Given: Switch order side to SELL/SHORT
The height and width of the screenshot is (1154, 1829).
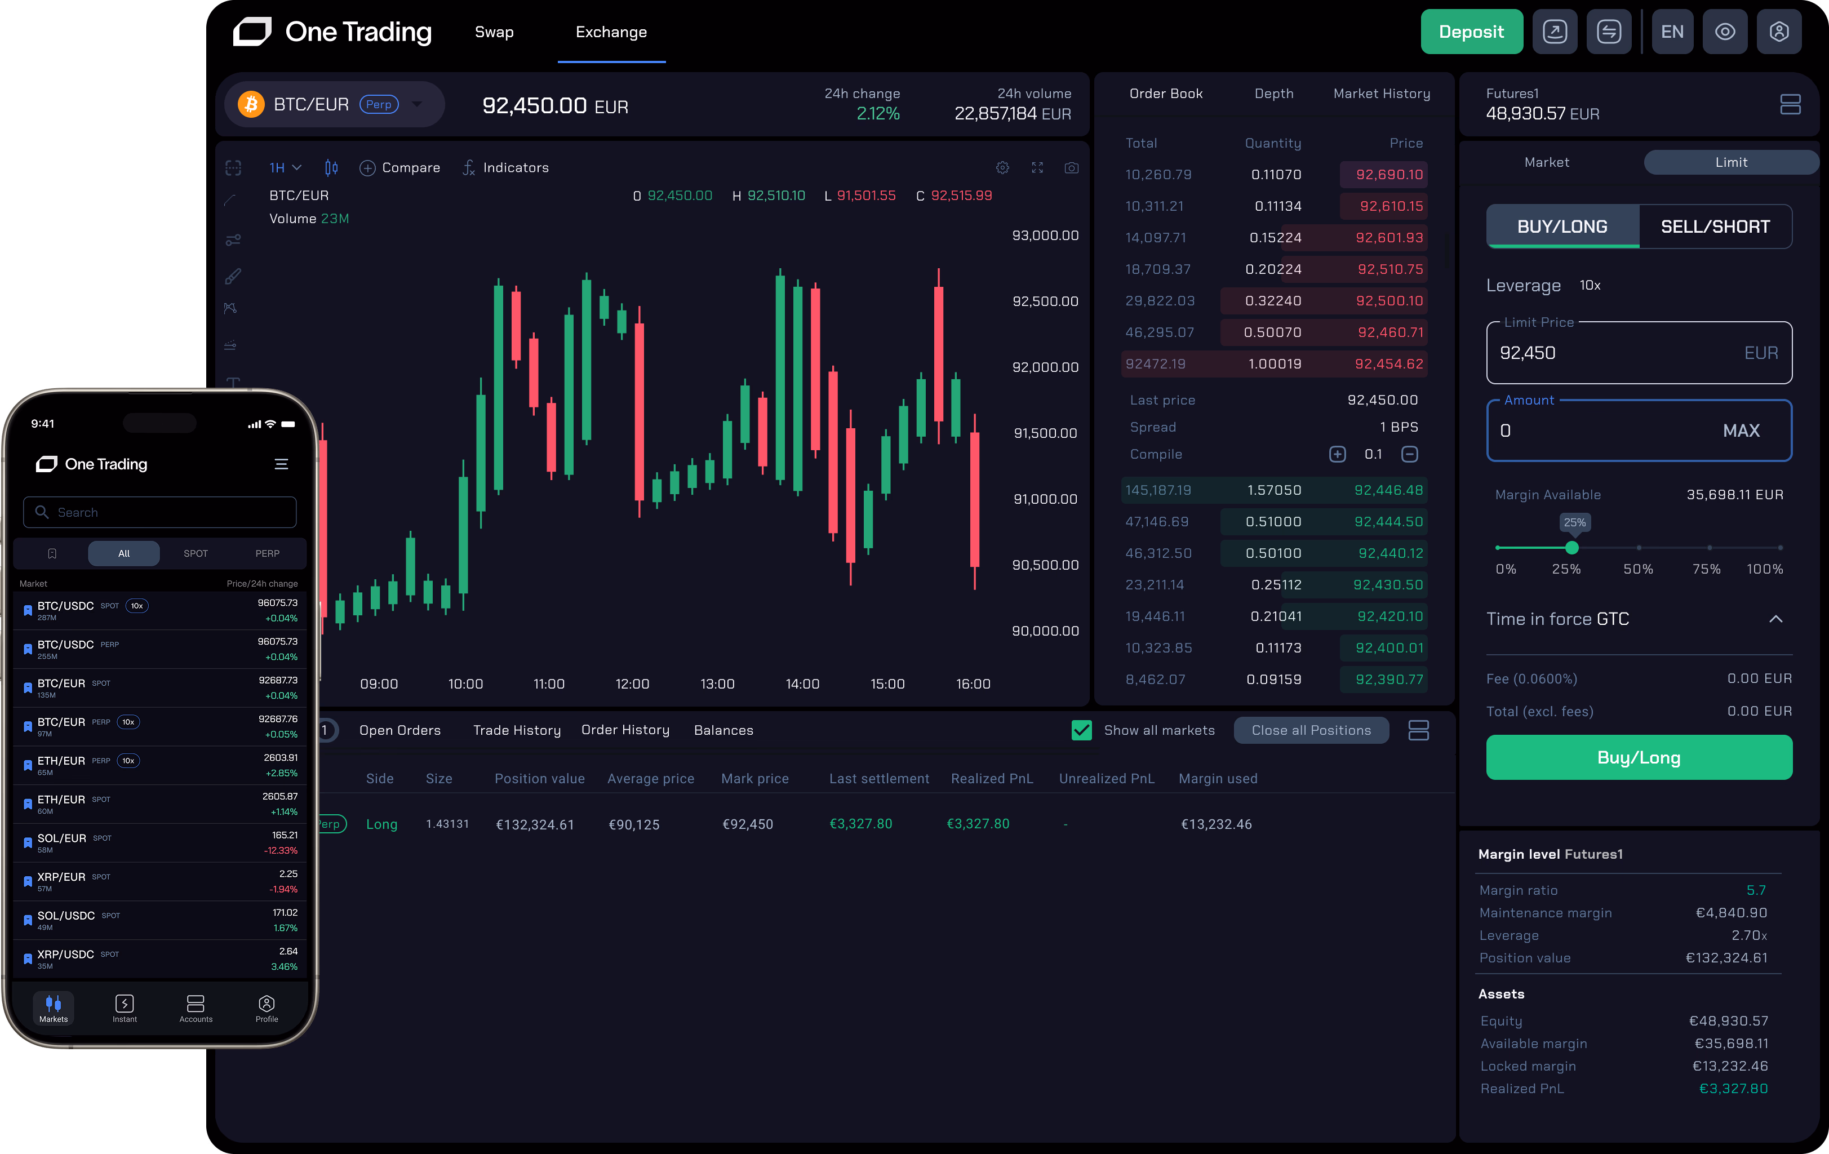Looking at the screenshot, I should pos(1716,227).
